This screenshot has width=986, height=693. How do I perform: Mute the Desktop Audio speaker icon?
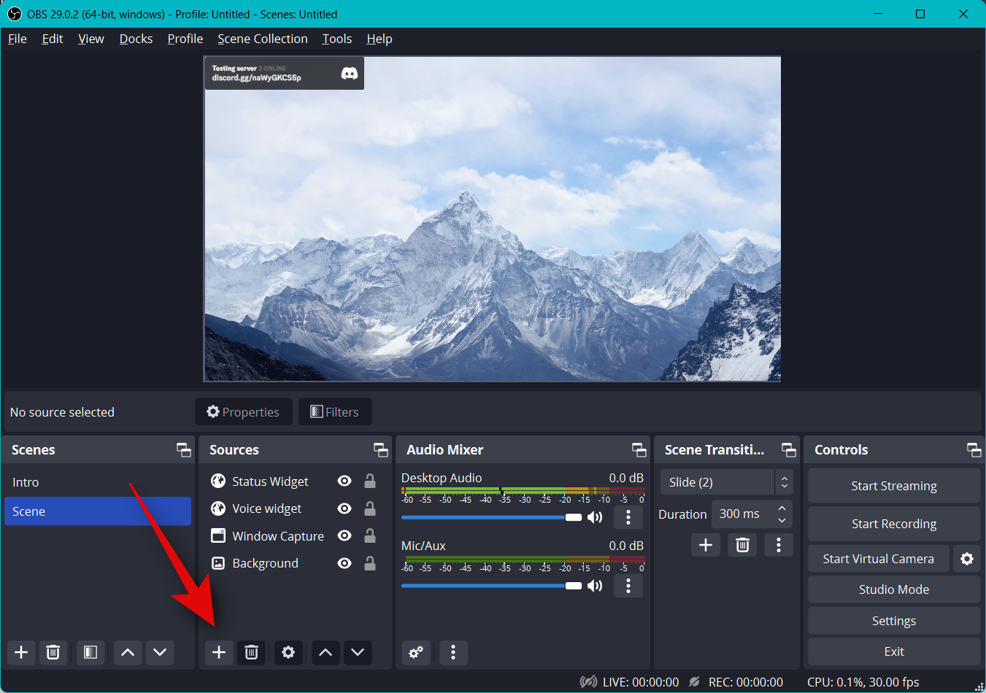pyautogui.click(x=596, y=517)
